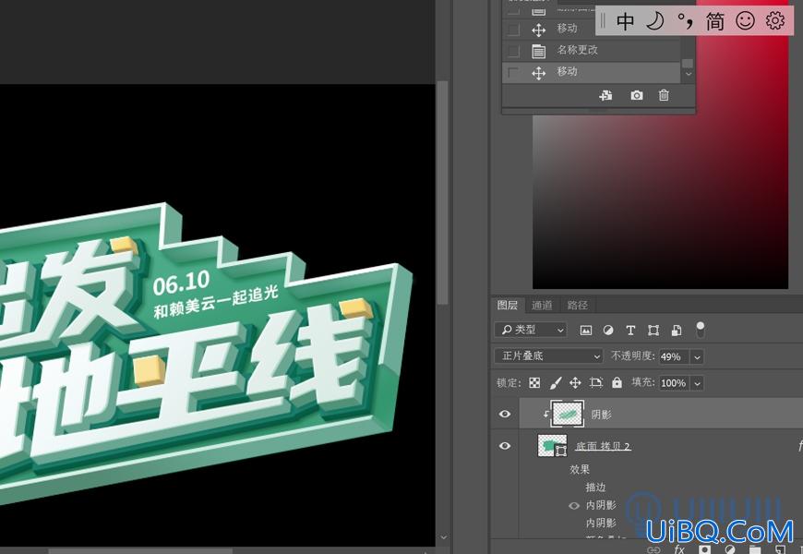Switch to the 通道 channels tab

tap(542, 306)
